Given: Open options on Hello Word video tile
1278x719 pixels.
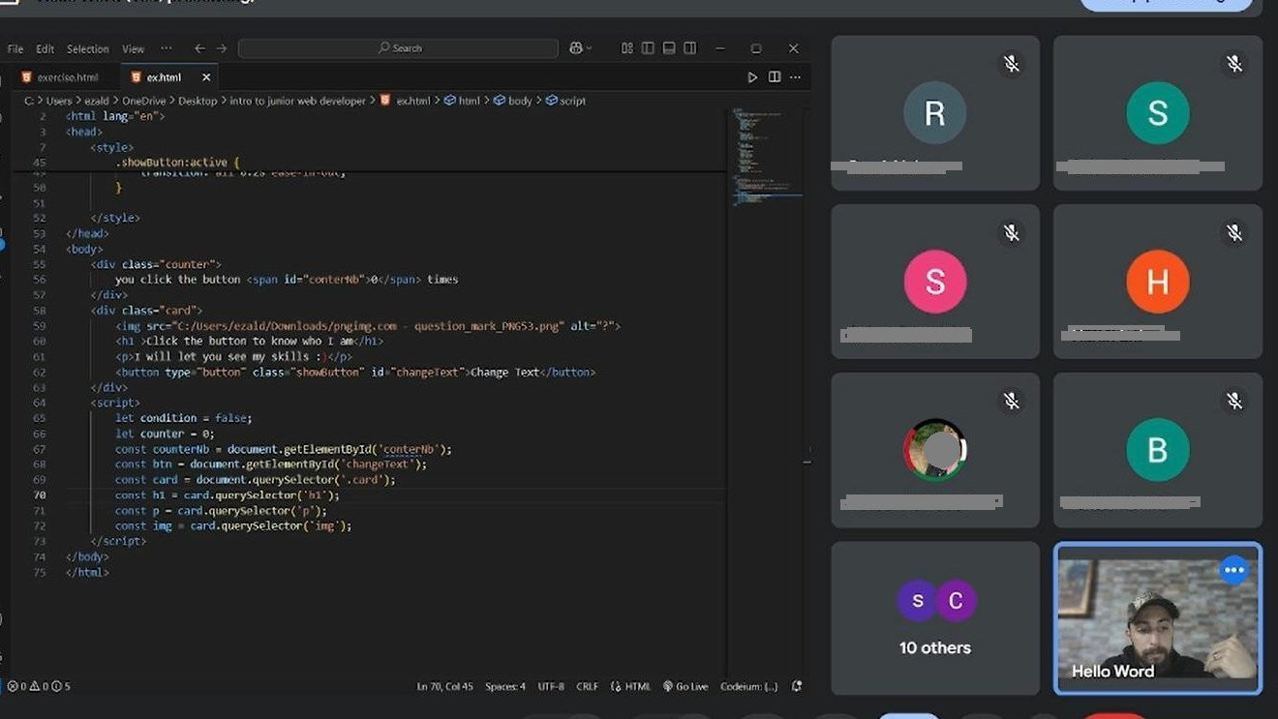Looking at the screenshot, I should point(1233,570).
